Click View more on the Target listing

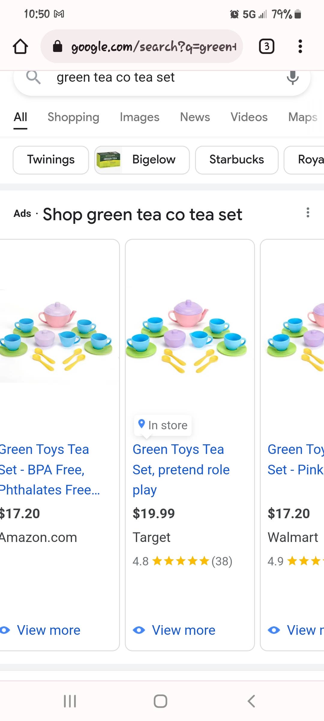click(183, 630)
